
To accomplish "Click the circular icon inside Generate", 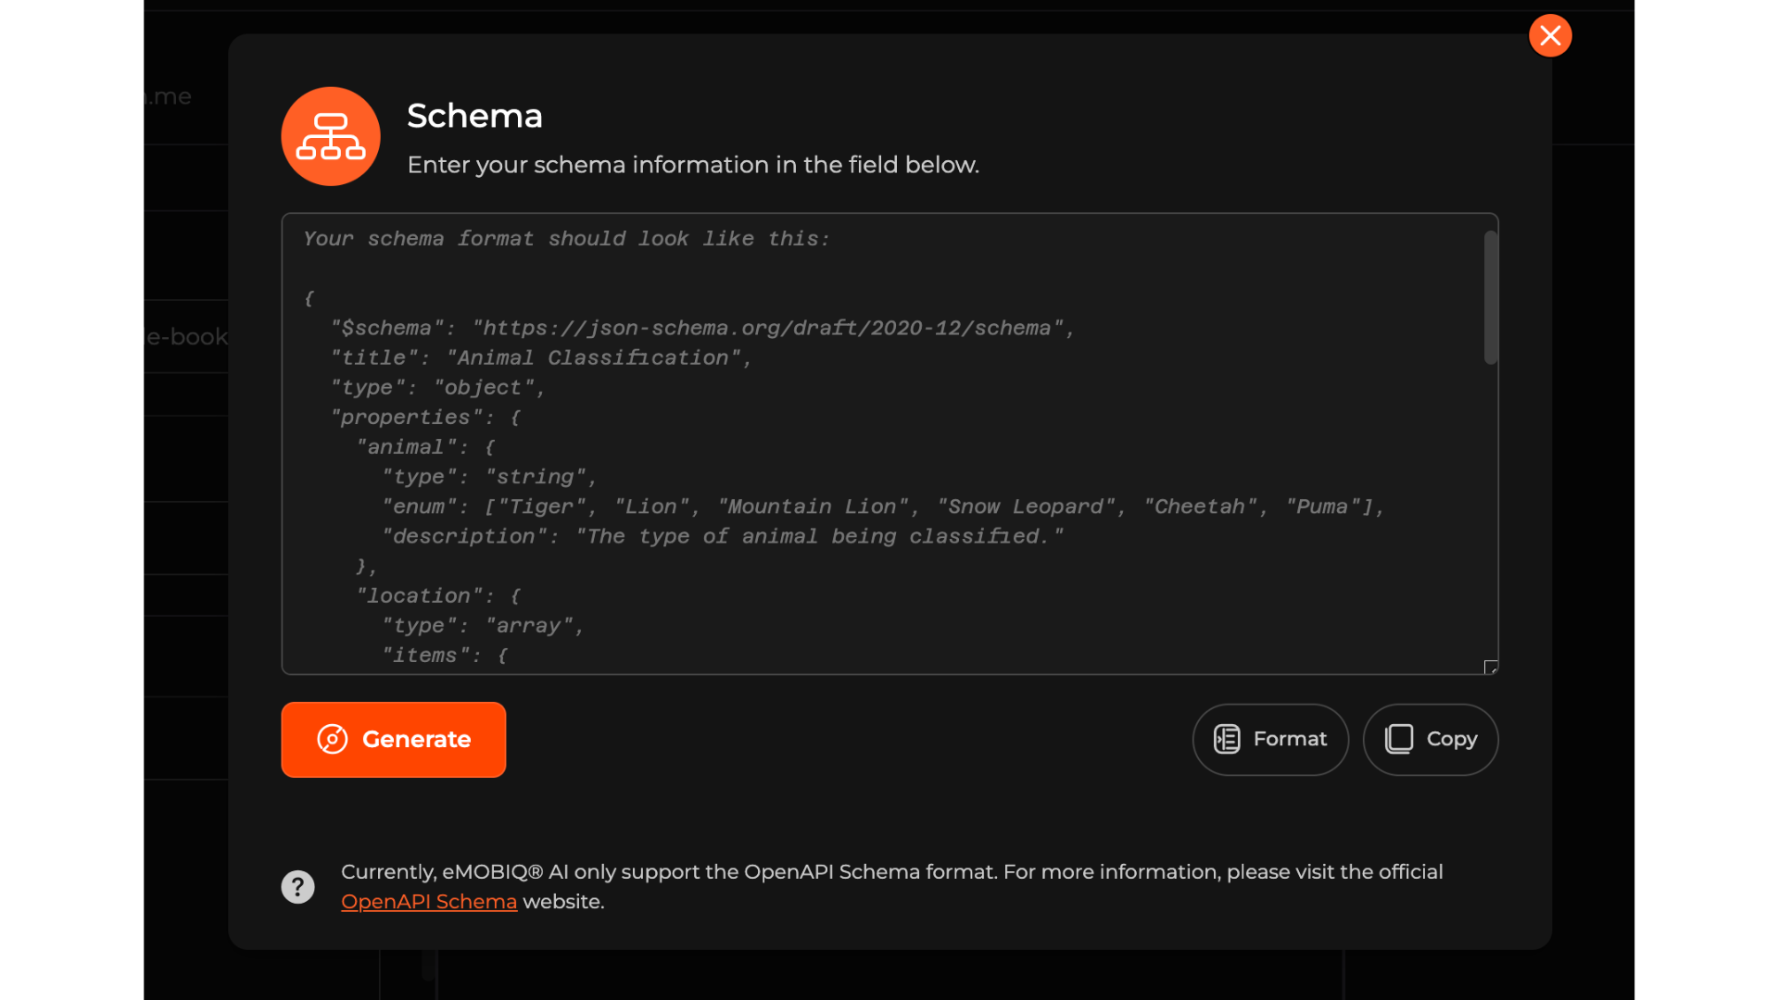I will 333,739.
